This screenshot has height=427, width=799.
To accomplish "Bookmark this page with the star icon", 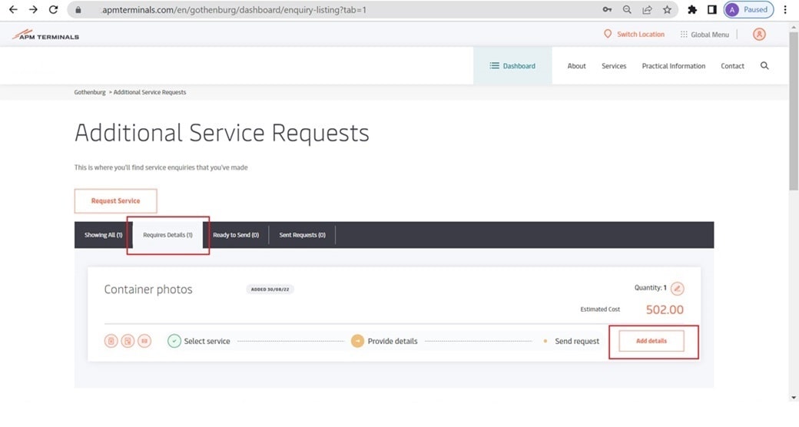I will point(667,10).
